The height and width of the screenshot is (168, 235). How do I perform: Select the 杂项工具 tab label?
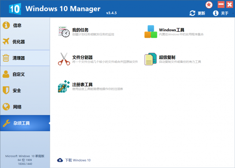[22, 123]
